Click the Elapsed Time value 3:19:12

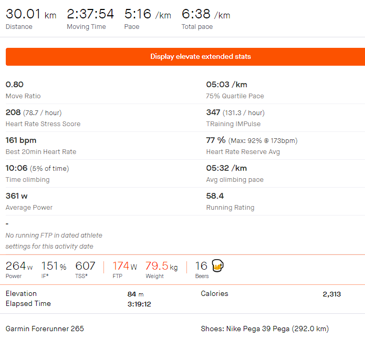tap(139, 304)
